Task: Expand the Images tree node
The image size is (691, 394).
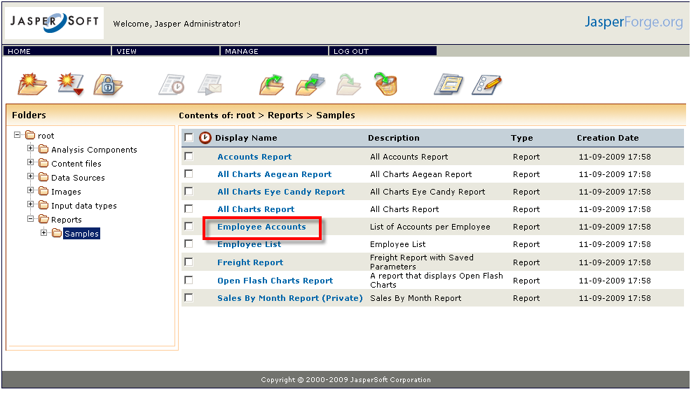Action: tap(30, 190)
